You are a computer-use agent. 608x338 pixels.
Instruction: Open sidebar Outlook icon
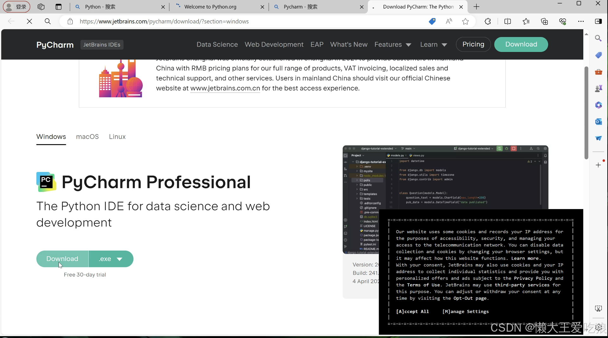(x=598, y=122)
